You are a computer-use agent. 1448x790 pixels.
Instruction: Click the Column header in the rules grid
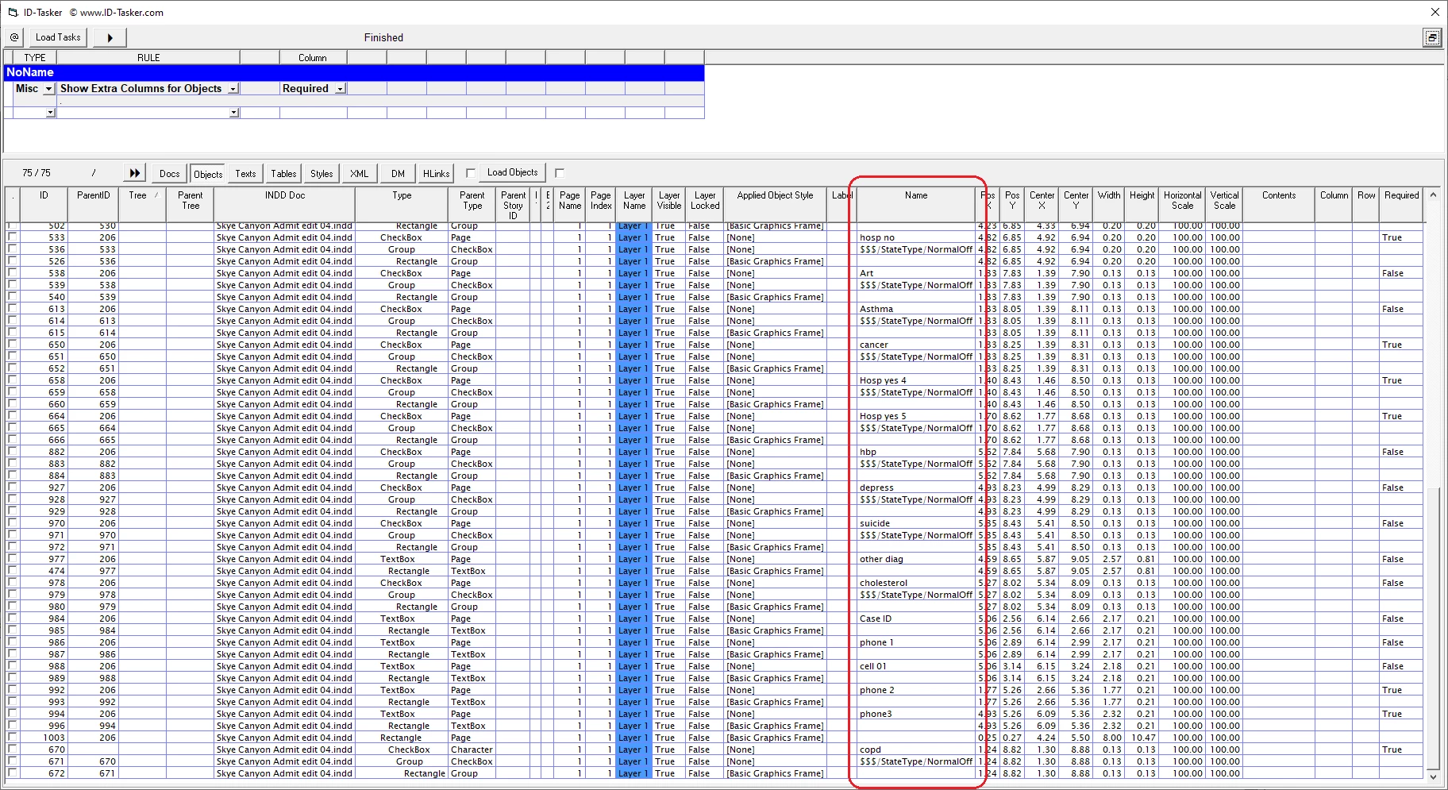click(x=313, y=58)
